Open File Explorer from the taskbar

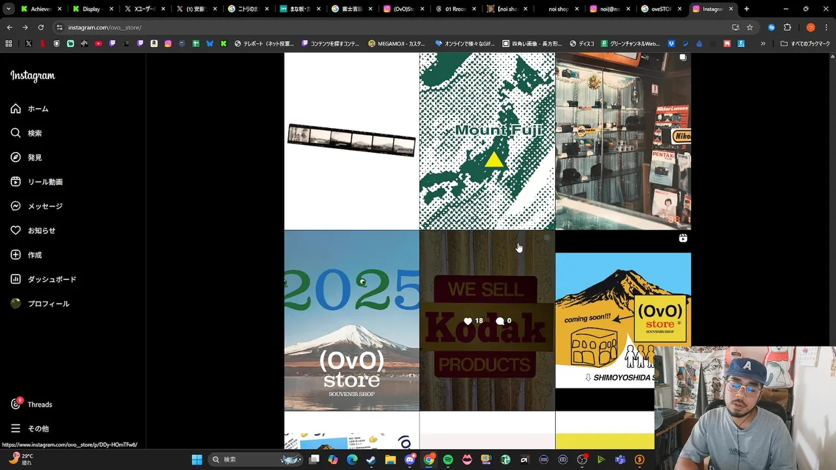[x=390, y=460]
